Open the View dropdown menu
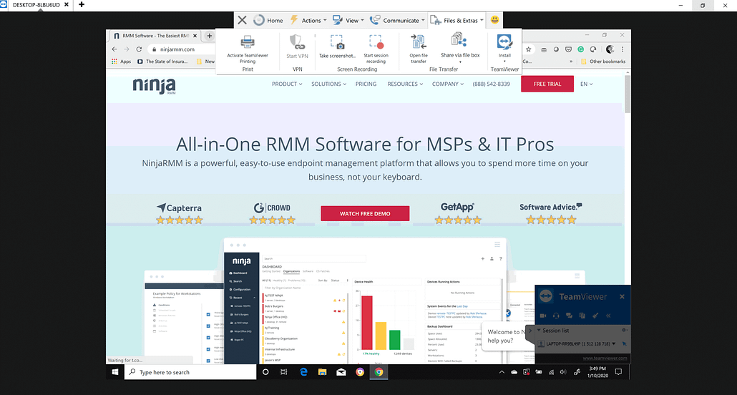The width and height of the screenshot is (737, 395). [x=348, y=20]
